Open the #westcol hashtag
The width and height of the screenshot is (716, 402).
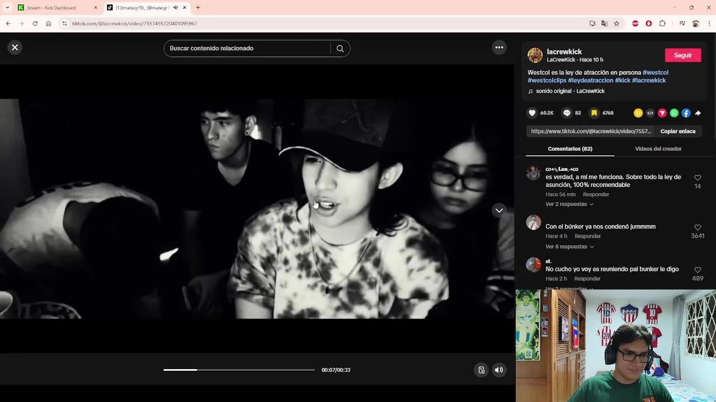(656, 73)
